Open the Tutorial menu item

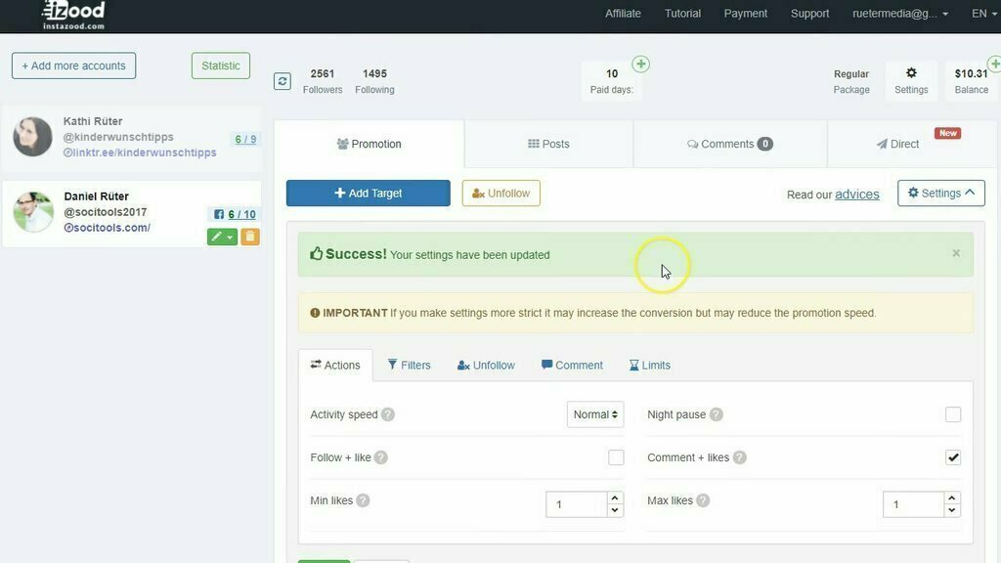coord(682,14)
